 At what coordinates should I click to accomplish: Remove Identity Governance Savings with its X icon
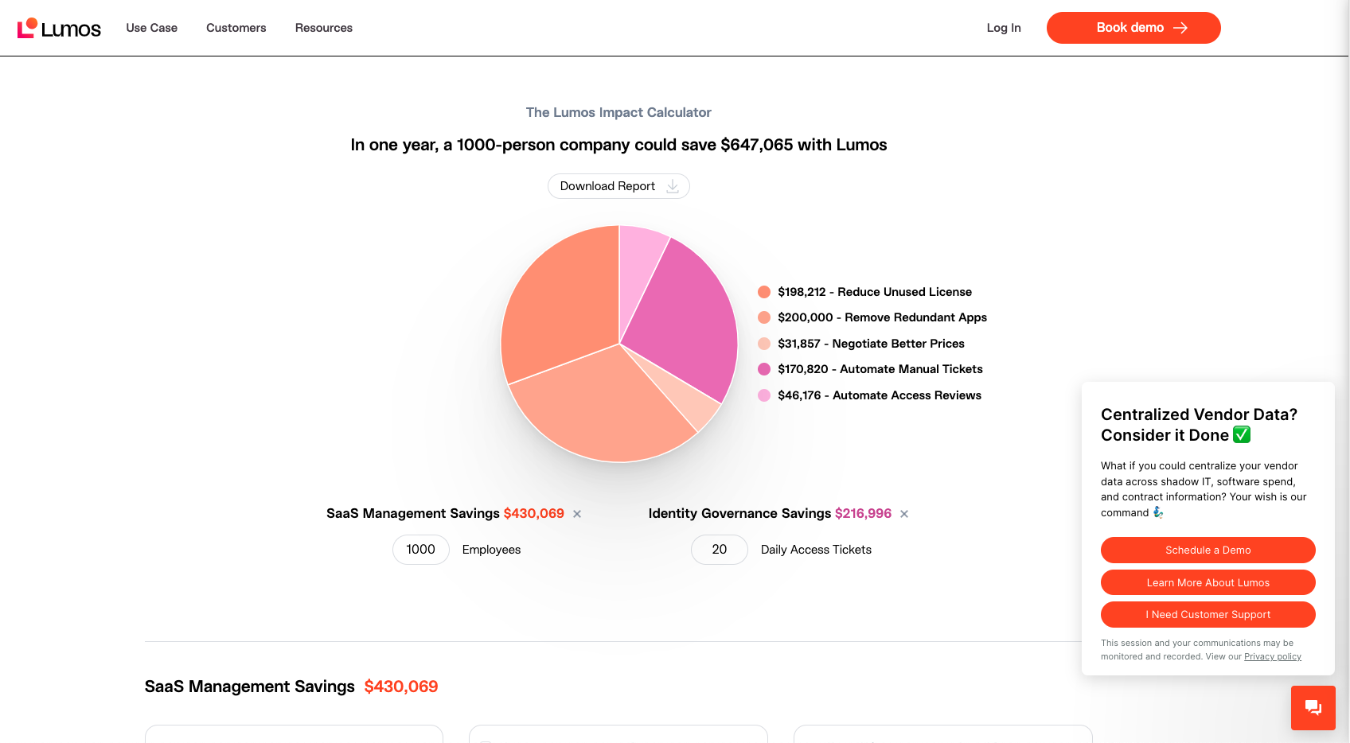coord(904,514)
